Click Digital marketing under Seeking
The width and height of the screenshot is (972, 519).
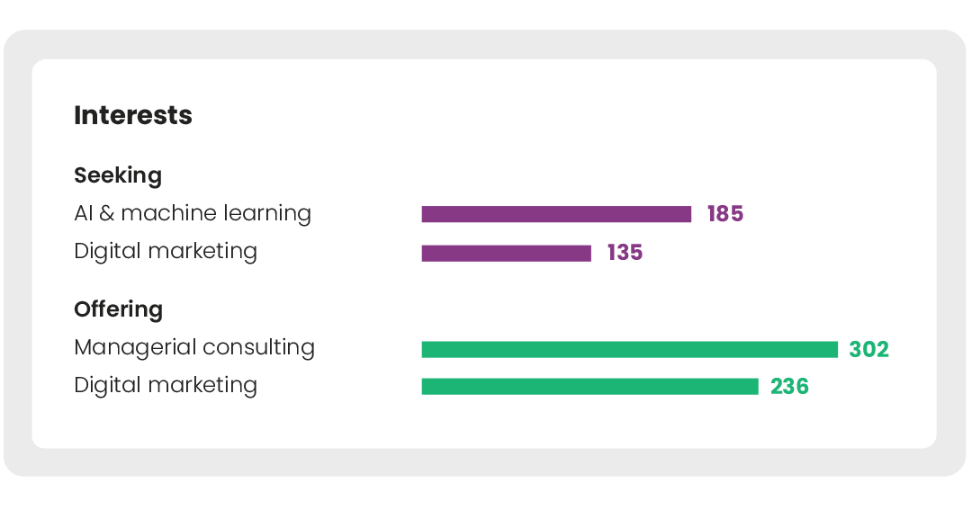point(166,252)
